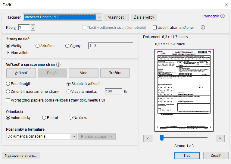Enable Ušetriť atrament/toner checkbox
Screen dimensions: 231x164
point(155,28)
